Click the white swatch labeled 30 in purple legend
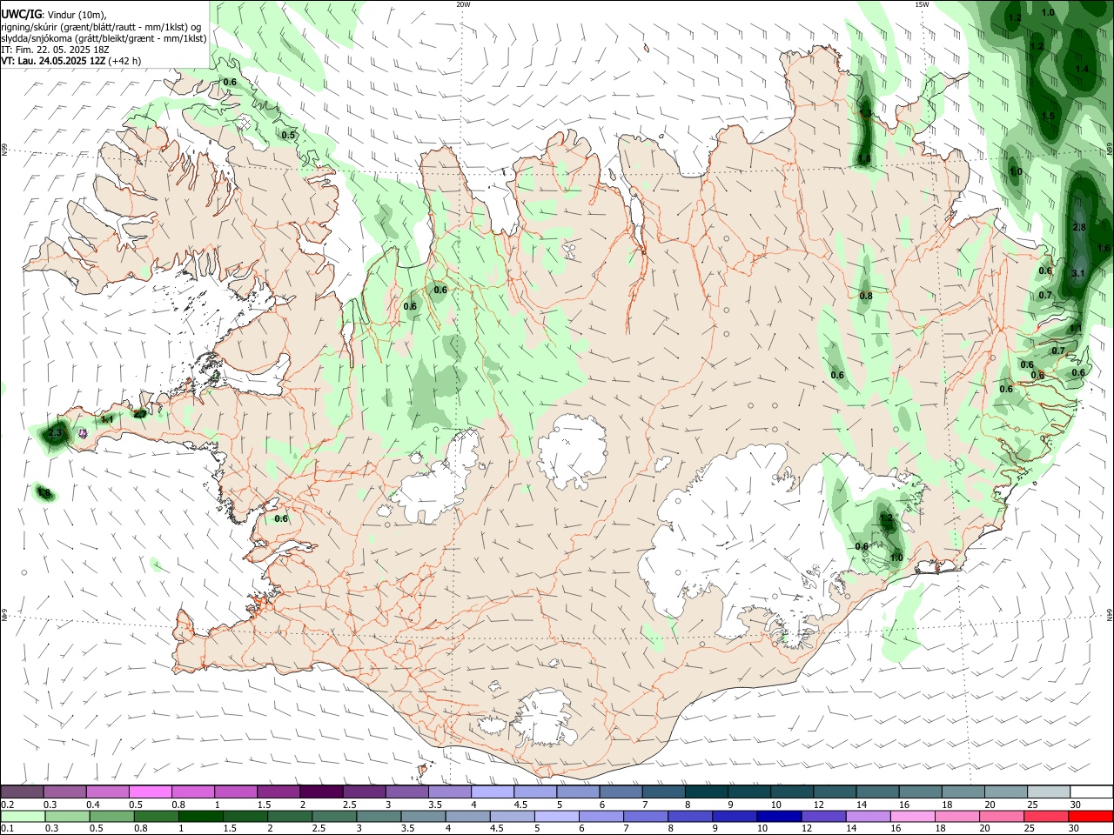 [1091, 792]
